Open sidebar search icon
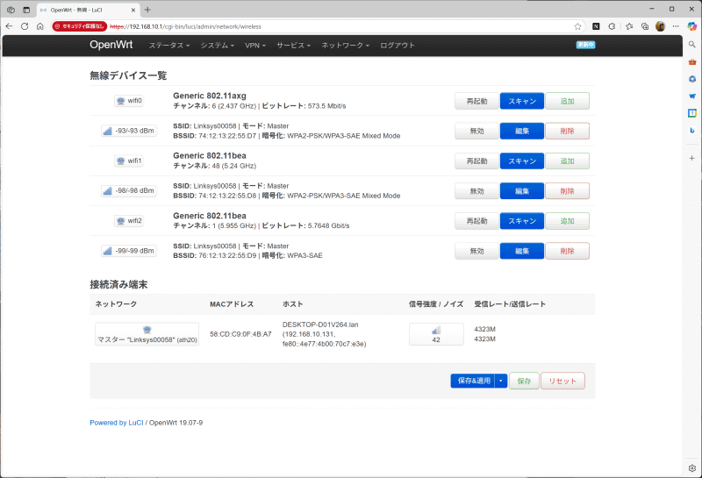Image resolution: width=702 pixels, height=478 pixels. (691, 45)
